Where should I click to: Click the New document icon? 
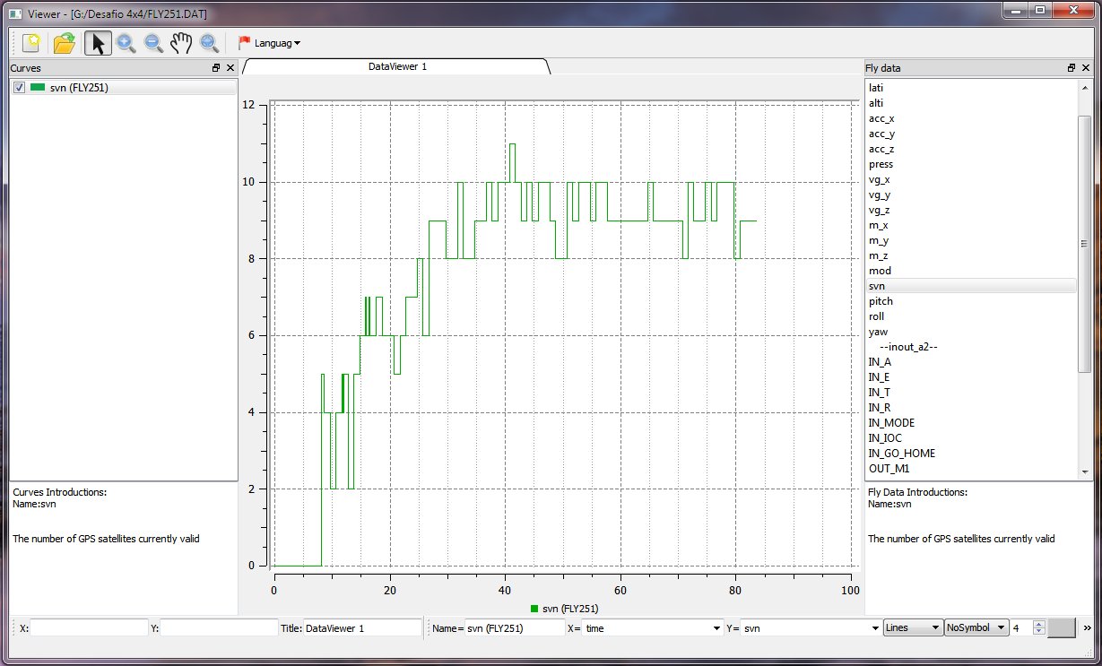coord(31,43)
